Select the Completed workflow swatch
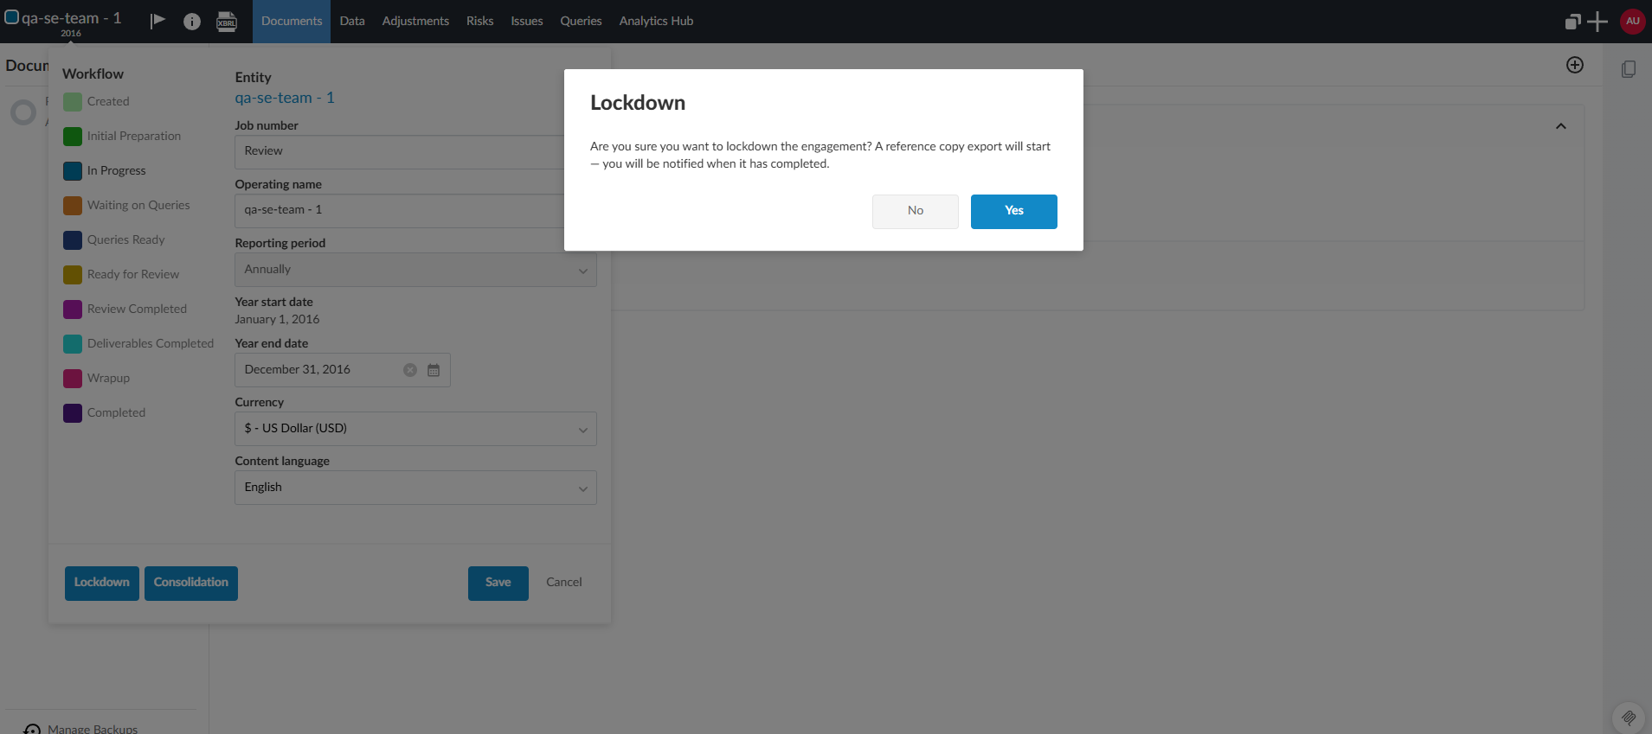Screen dimensions: 1652x734 [x=73, y=413]
